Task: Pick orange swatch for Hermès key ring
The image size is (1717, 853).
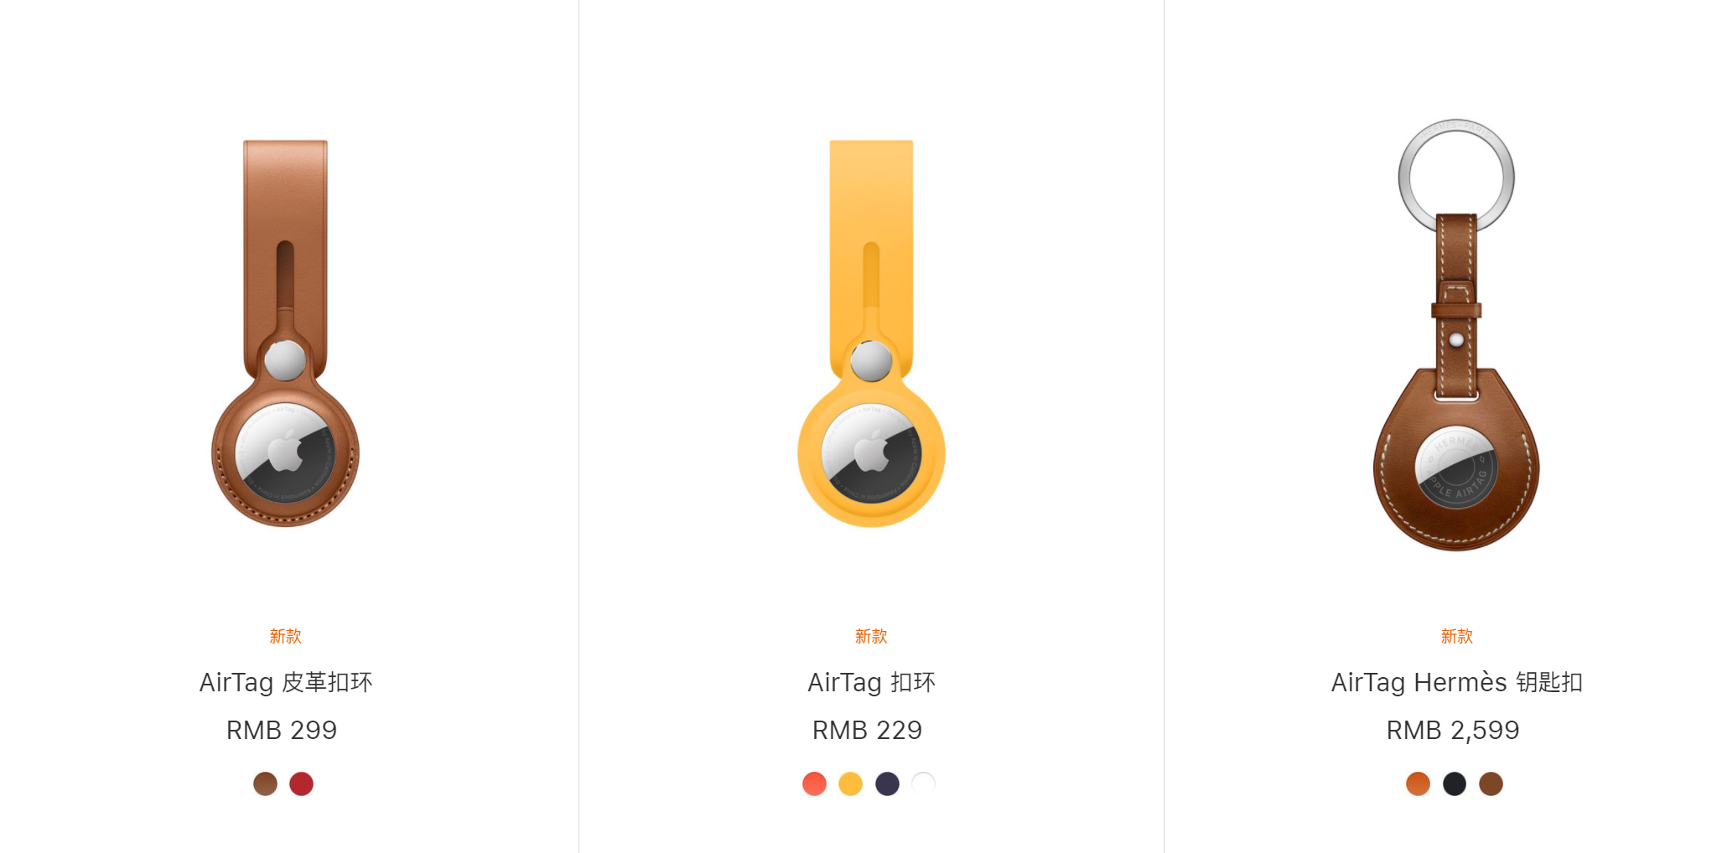Action: point(1418,783)
